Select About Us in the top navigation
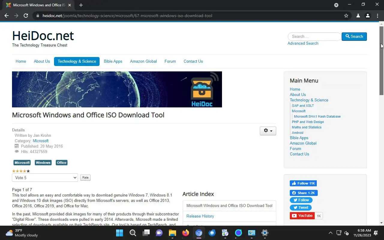Viewport: 384px width, 240px height. [x=42, y=61]
